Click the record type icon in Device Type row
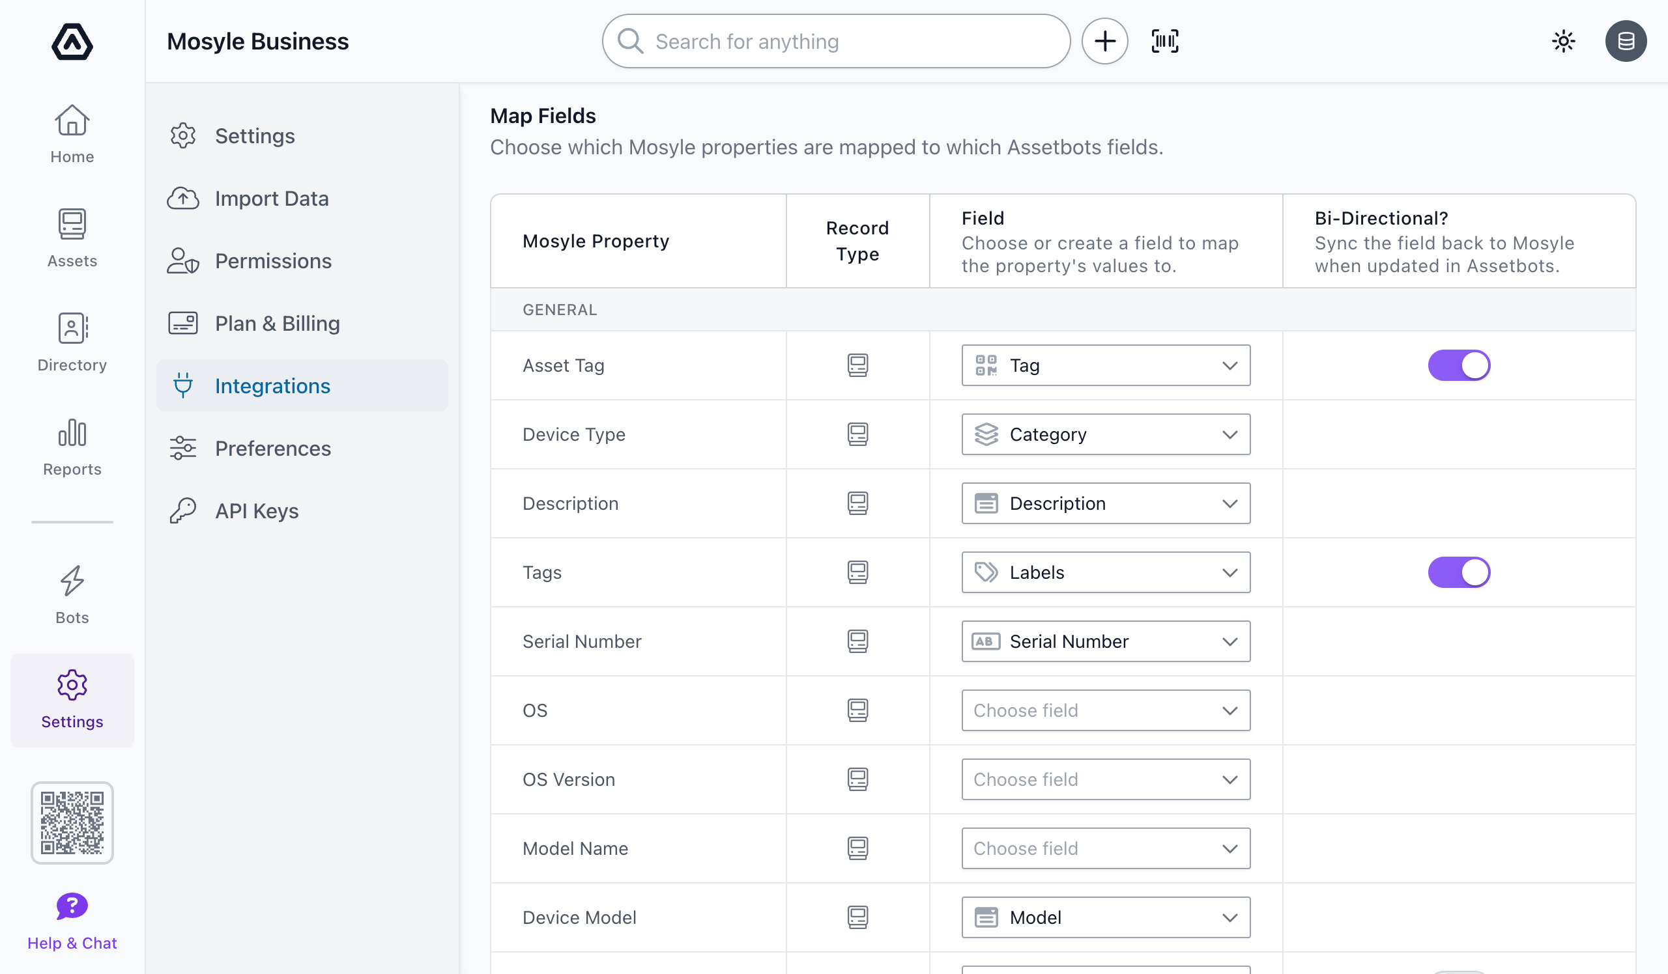The width and height of the screenshot is (1668, 974). click(x=858, y=434)
